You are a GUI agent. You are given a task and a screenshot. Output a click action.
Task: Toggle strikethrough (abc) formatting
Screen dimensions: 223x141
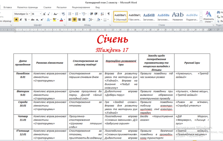pos(32,20)
